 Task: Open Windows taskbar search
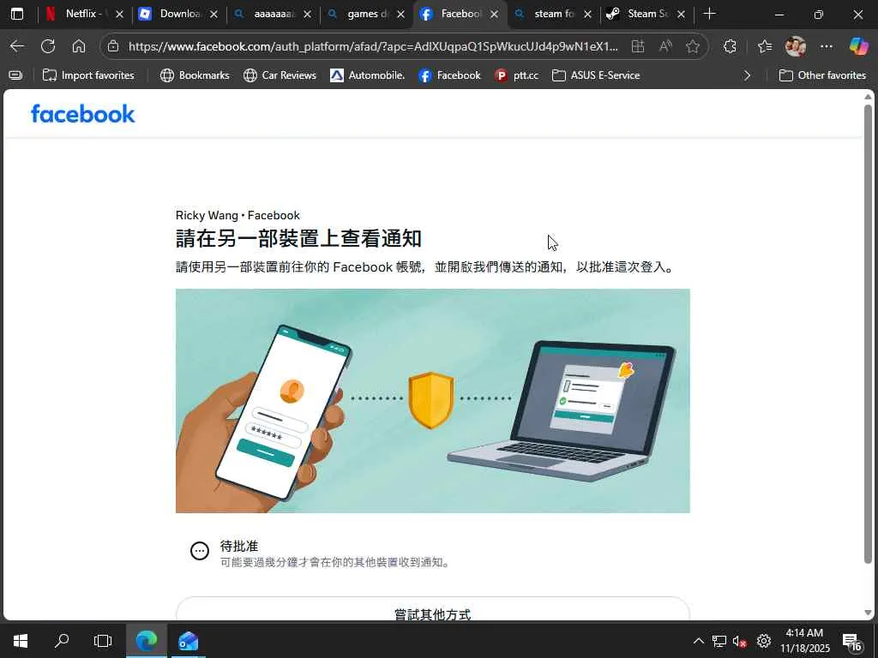(x=62, y=641)
